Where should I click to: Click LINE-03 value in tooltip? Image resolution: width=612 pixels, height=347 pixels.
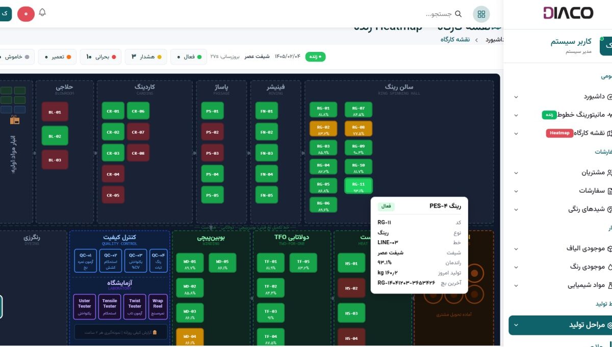(x=388, y=242)
